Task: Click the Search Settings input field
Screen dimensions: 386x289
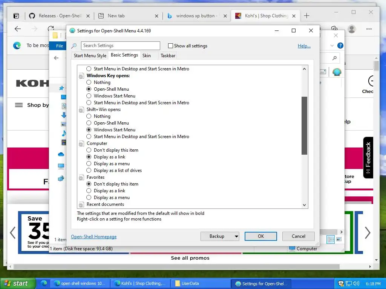Action: (120, 46)
